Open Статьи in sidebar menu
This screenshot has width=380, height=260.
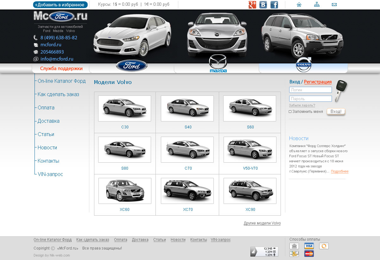point(46,134)
